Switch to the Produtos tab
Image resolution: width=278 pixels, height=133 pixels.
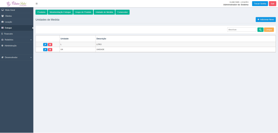41,12
